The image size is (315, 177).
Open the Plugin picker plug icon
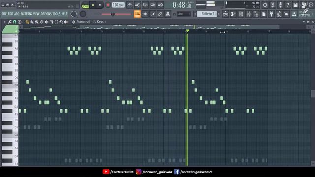271,14
